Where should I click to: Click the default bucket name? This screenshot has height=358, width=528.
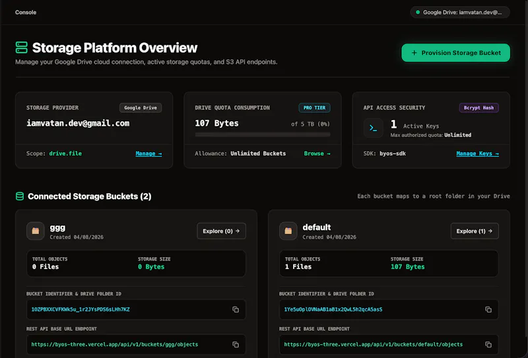(x=317, y=227)
